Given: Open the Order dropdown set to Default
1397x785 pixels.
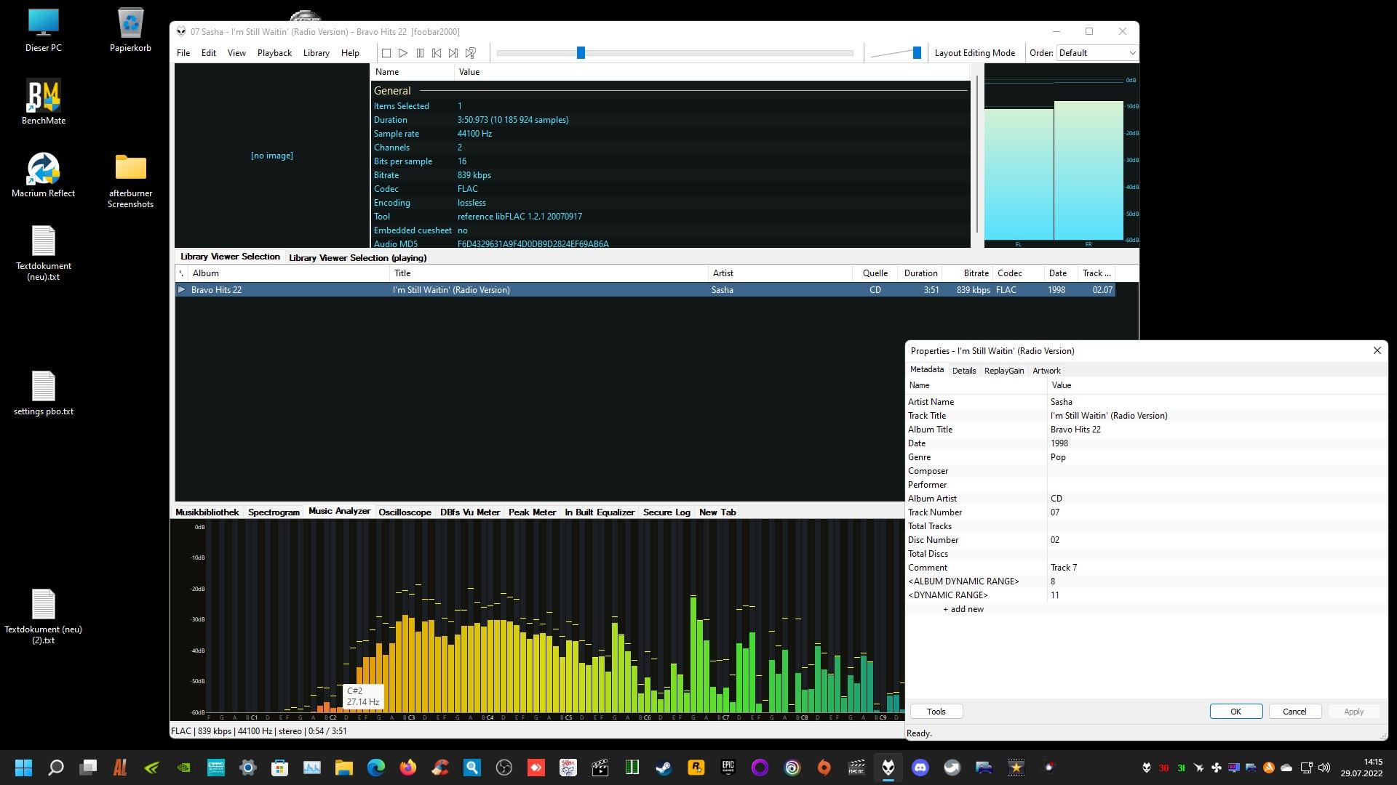Looking at the screenshot, I should [1096, 53].
